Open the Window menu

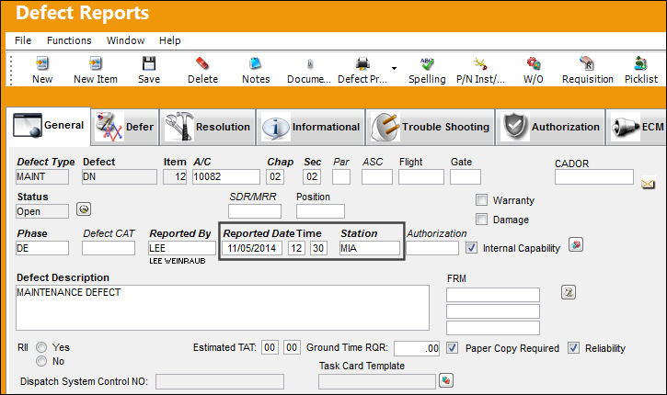(x=125, y=40)
